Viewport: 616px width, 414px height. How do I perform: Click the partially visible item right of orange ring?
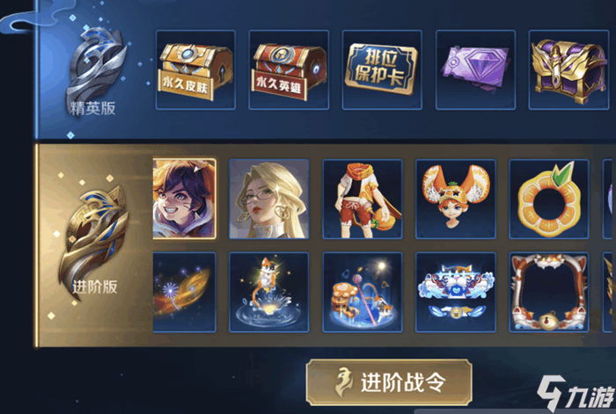[609, 199]
